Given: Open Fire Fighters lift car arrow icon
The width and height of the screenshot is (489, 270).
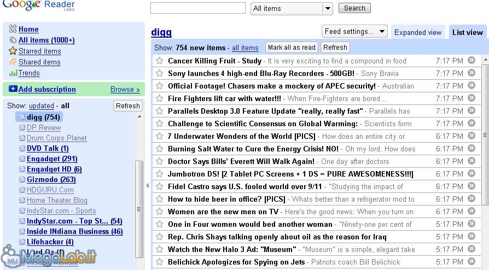Looking at the screenshot, I should pyautogui.click(x=471, y=98).
